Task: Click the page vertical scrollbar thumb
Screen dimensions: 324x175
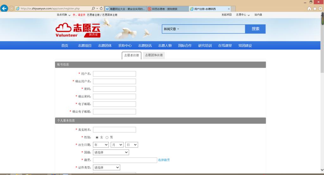Action: tap(322, 20)
